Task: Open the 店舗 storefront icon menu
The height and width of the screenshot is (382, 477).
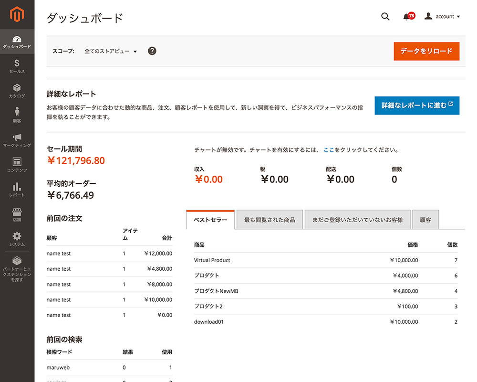Action: point(17,214)
